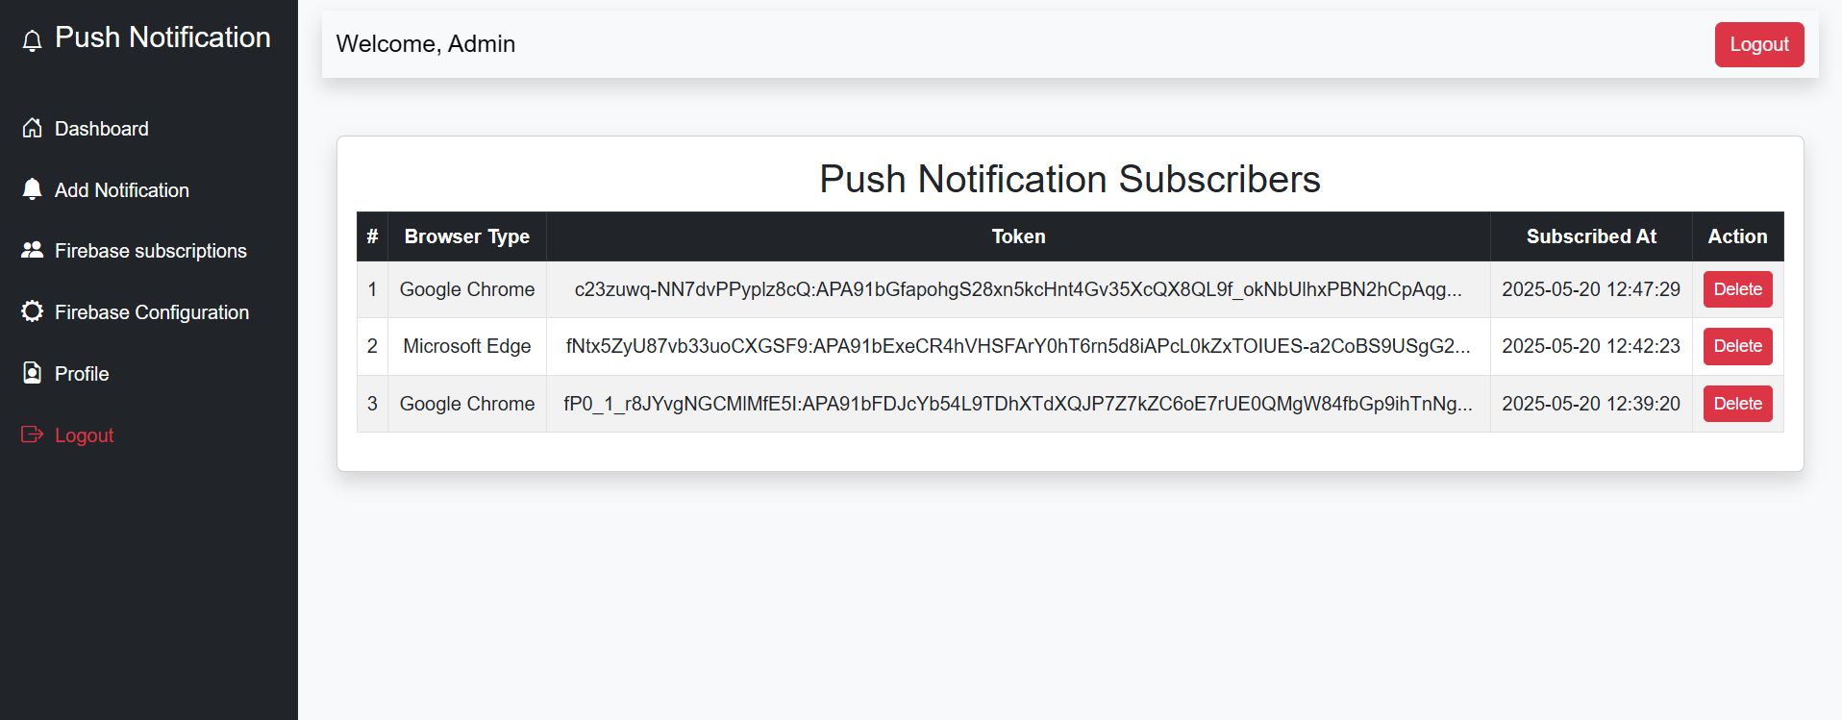
Task: Click the Dashboard home icon
Action: [x=32, y=128]
